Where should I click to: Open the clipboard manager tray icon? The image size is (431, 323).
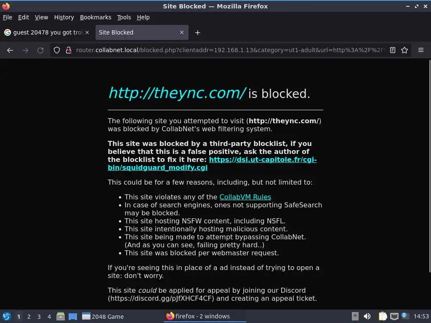(x=383, y=316)
